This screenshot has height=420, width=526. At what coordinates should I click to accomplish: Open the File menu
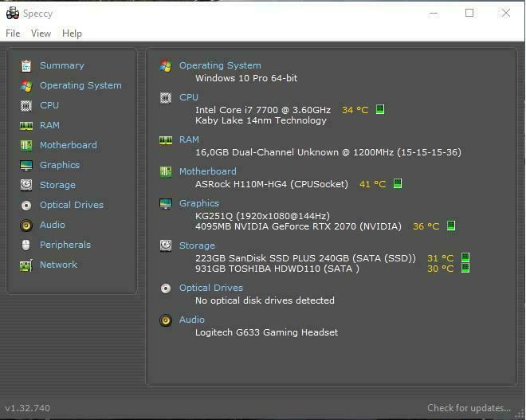tap(13, 33)
